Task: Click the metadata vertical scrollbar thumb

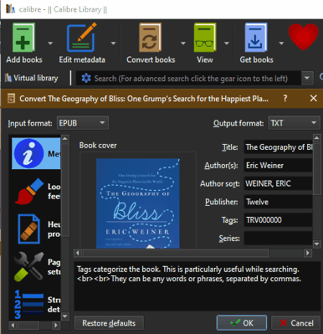Action: (317, 169)
